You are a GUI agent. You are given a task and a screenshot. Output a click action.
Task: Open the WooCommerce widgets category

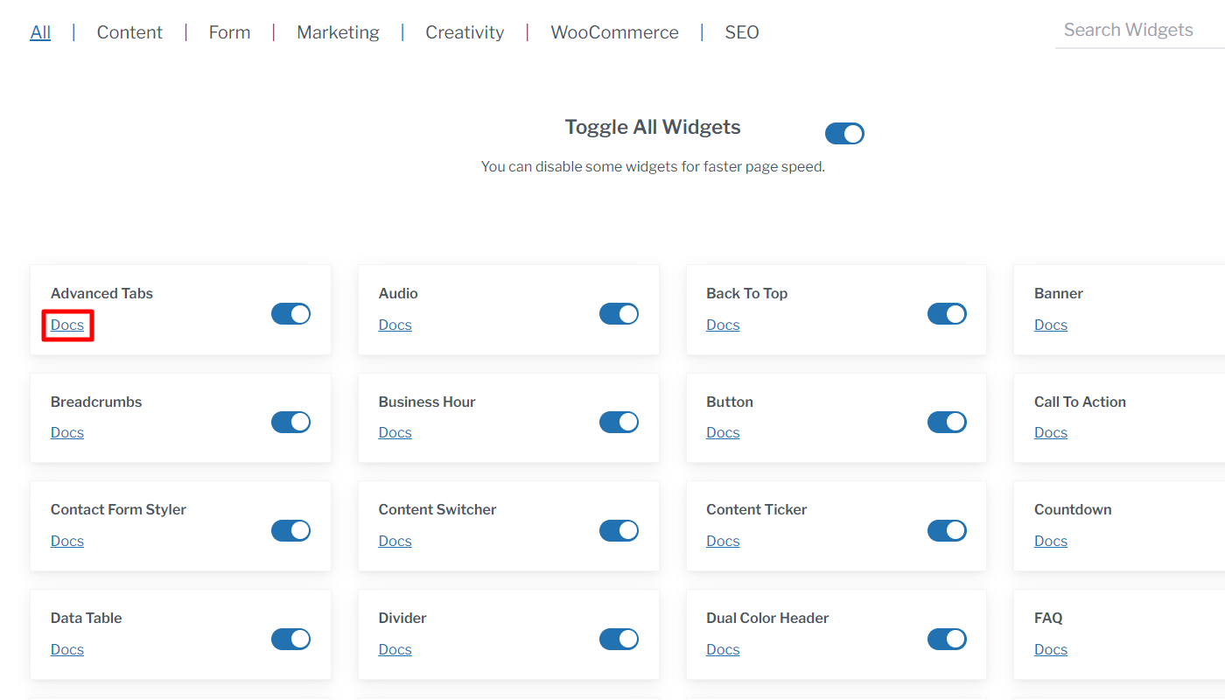[x=614, y=31]
